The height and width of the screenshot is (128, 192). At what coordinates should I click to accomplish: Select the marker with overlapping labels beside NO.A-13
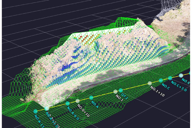point(47,109)
